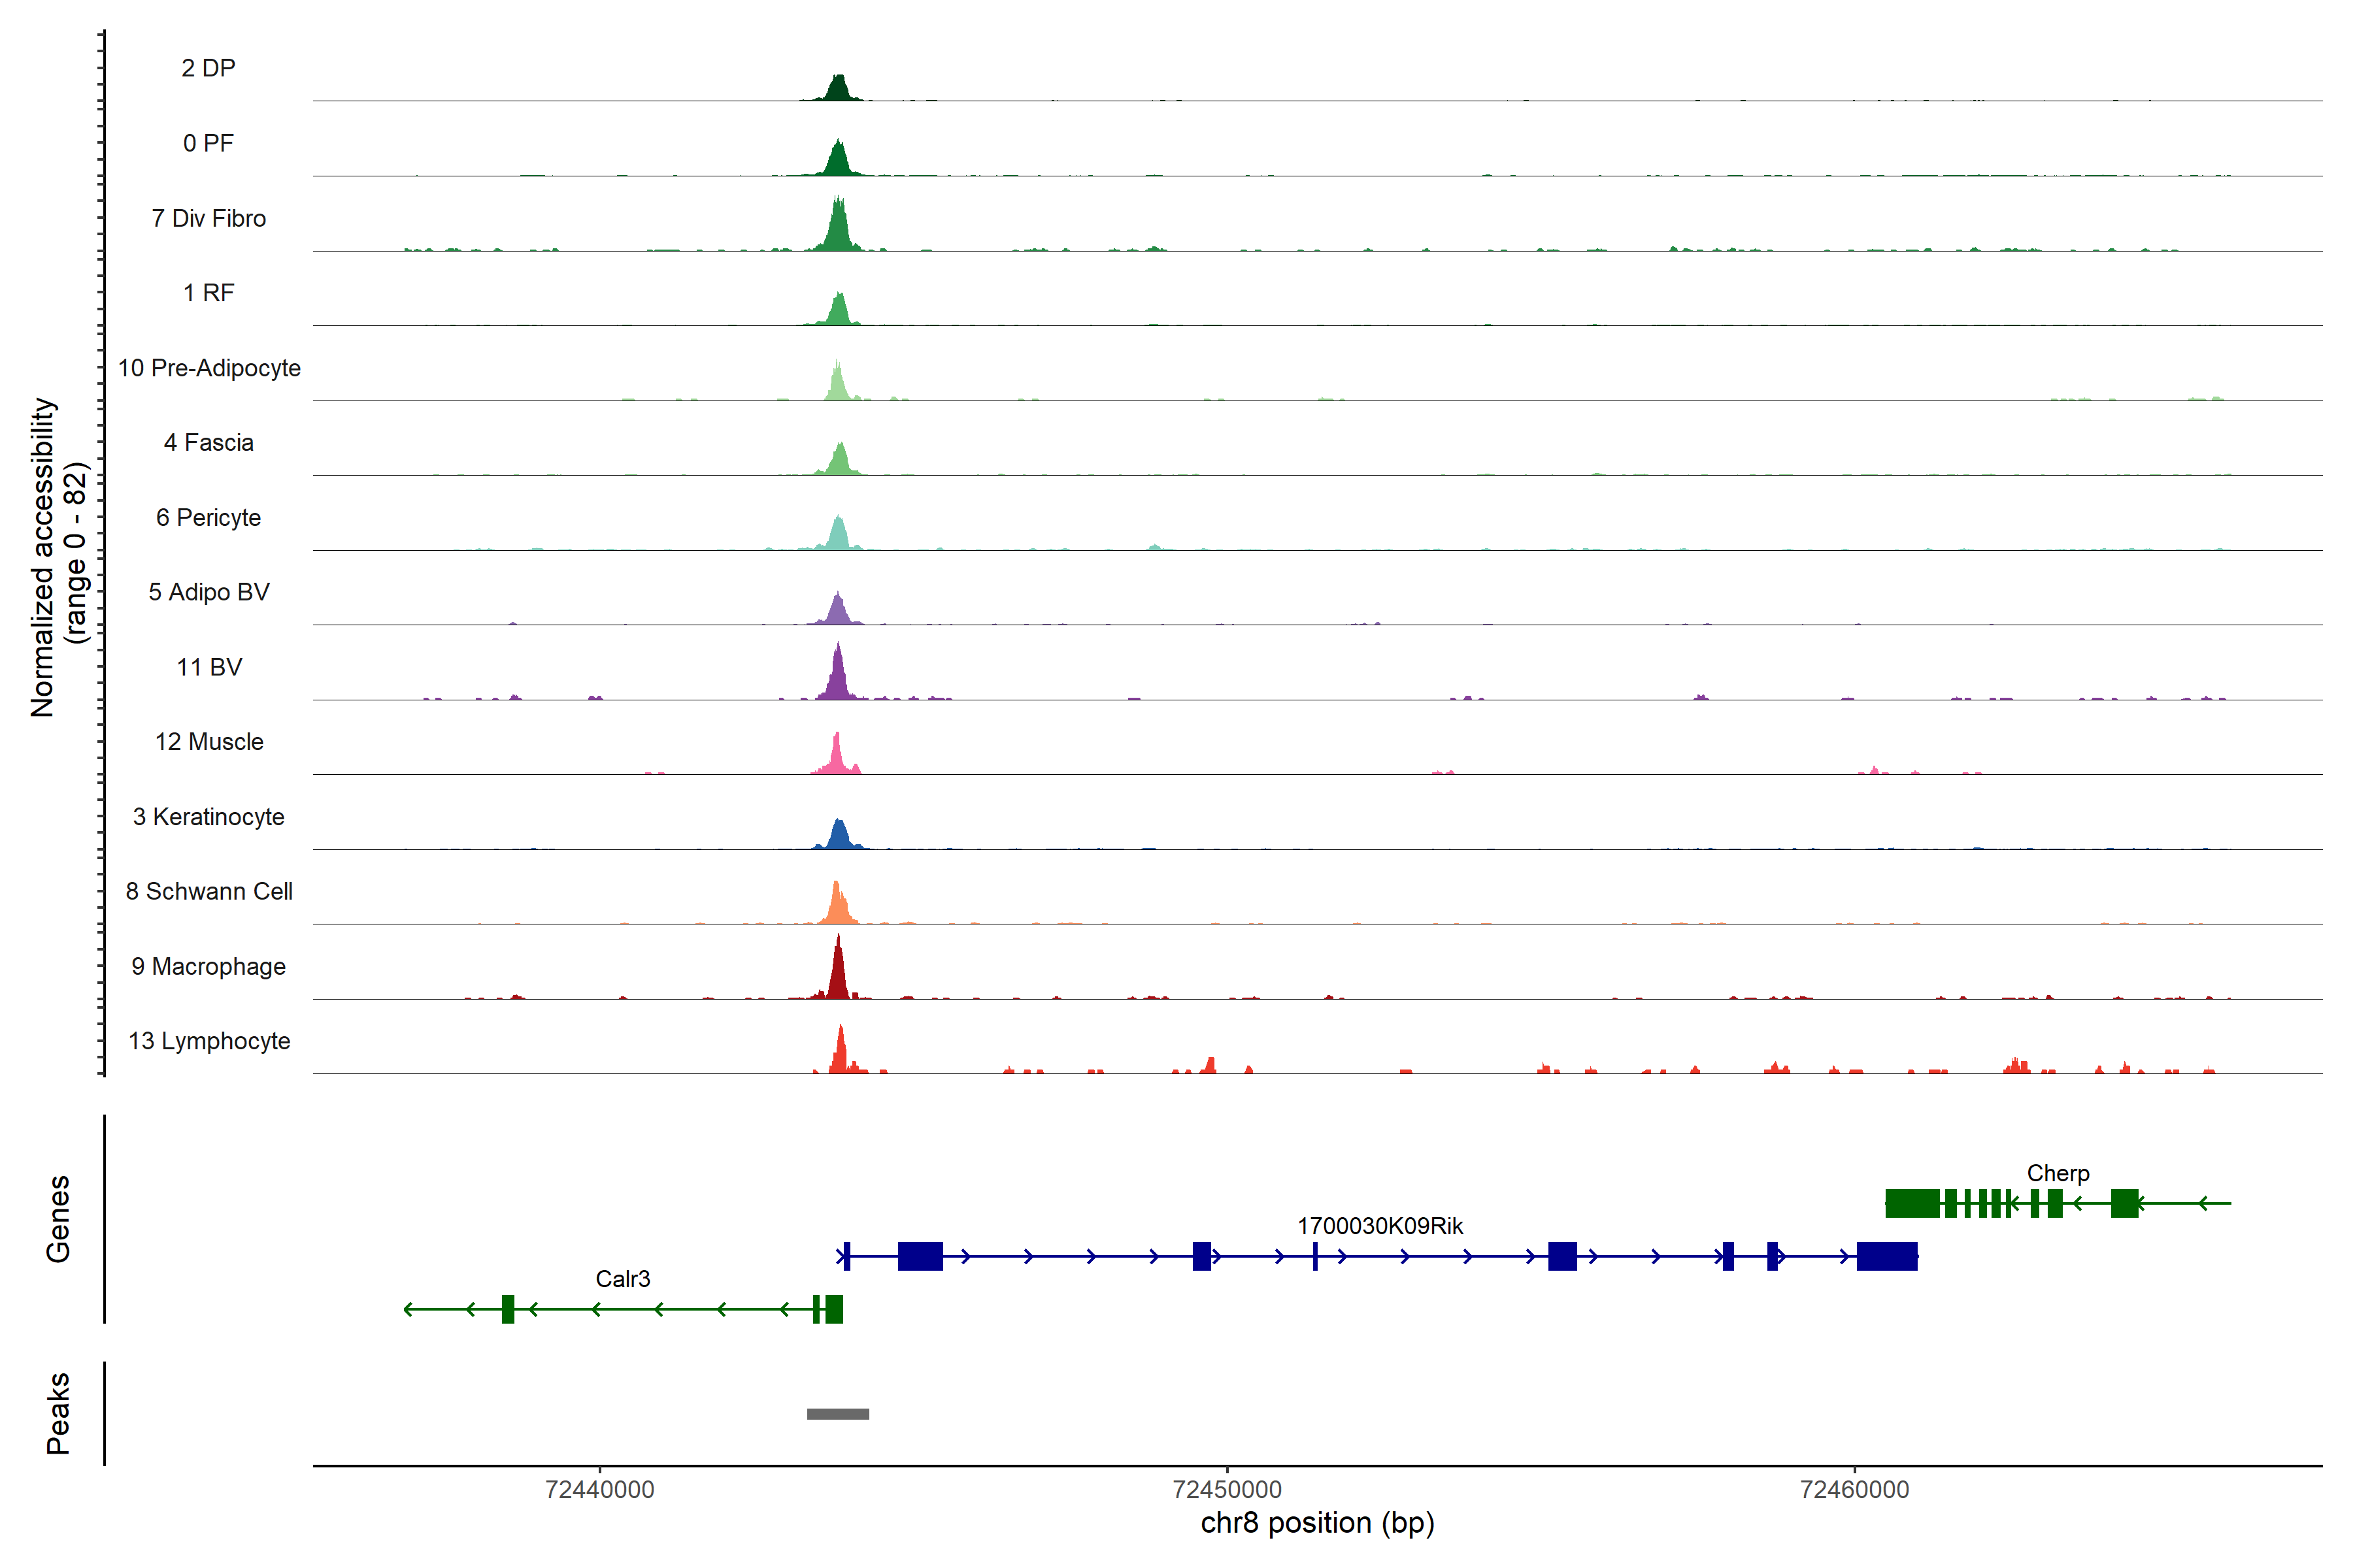Select the 9 Macrophage track label
2353x1568 pixels.
coord(208,966)
